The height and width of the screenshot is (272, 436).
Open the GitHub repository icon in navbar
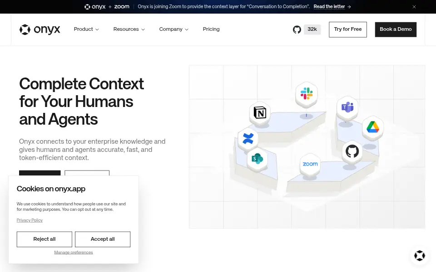tap(297, 29)
